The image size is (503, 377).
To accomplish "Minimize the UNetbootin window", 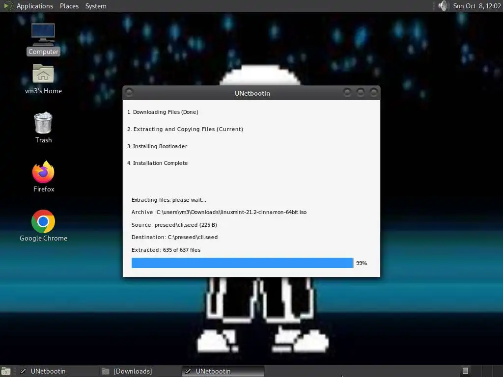I will pos(347,93).
